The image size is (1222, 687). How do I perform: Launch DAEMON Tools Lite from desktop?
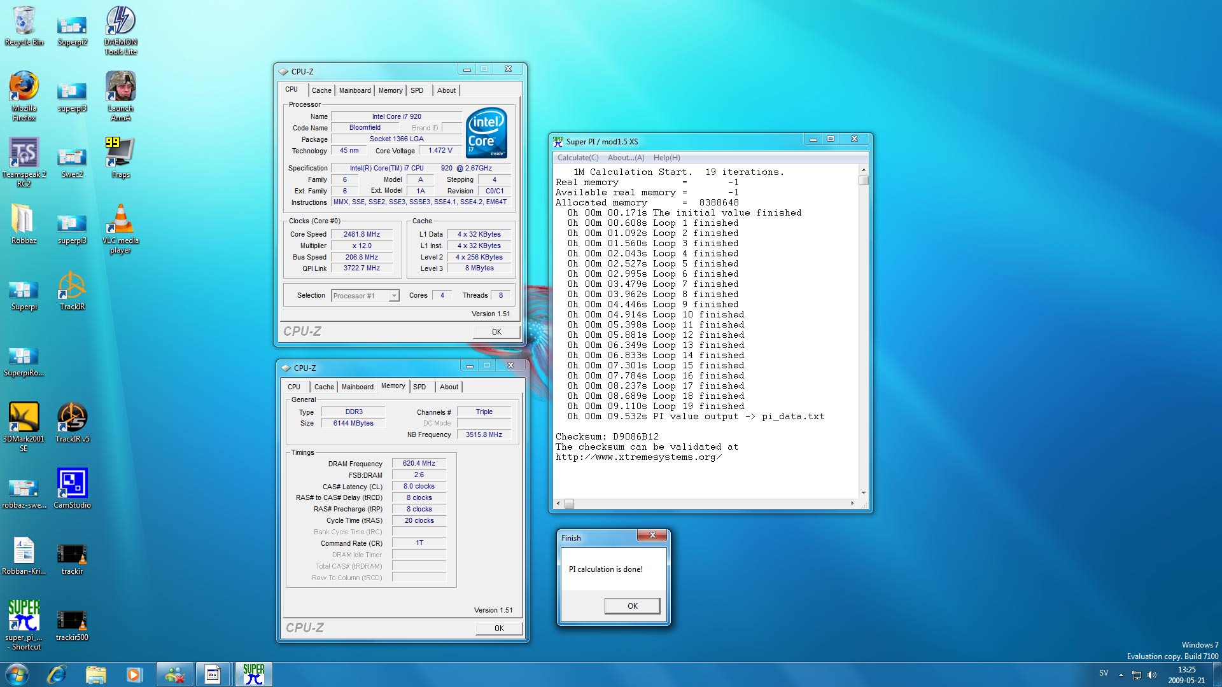click(120, 30)
